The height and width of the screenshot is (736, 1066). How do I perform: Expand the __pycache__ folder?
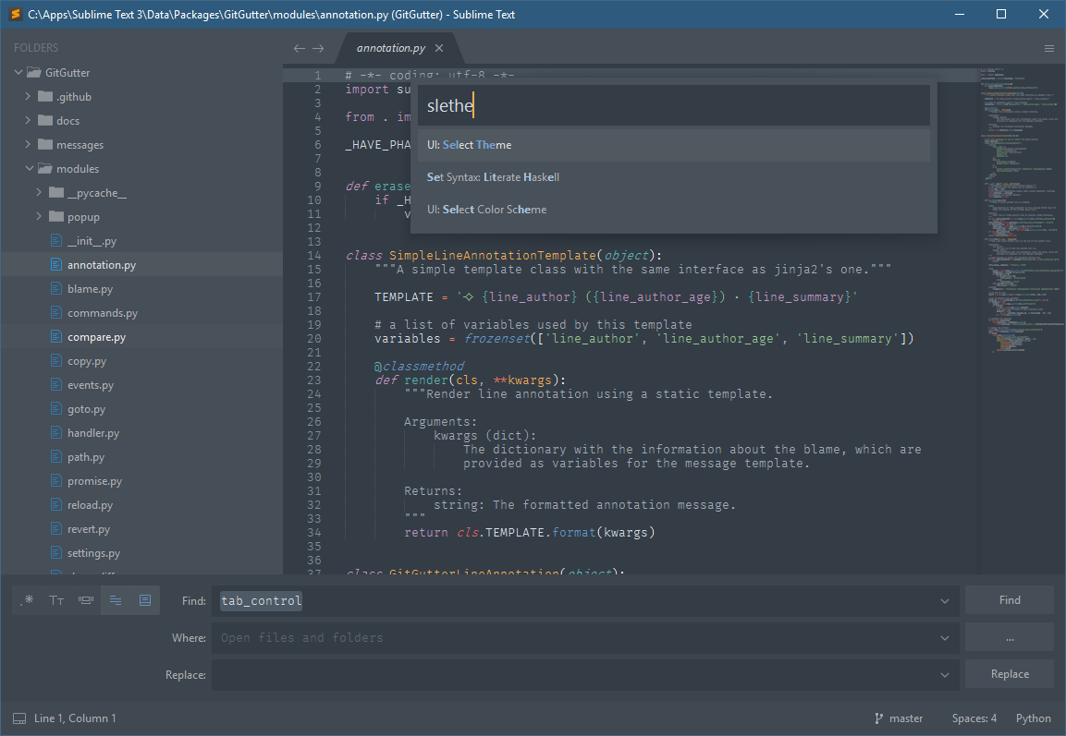click(x=39, y=192)
